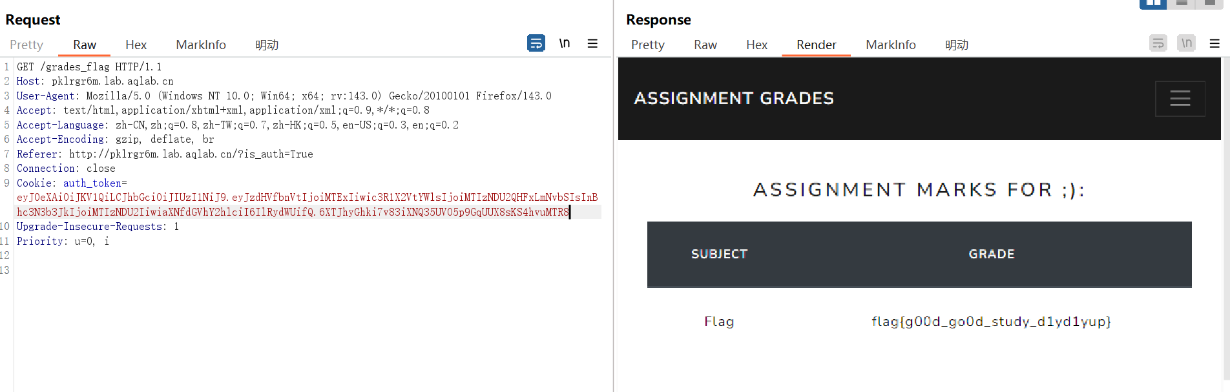
Task: Show non-printable characters in Response panel
Action: (1186, 43)
